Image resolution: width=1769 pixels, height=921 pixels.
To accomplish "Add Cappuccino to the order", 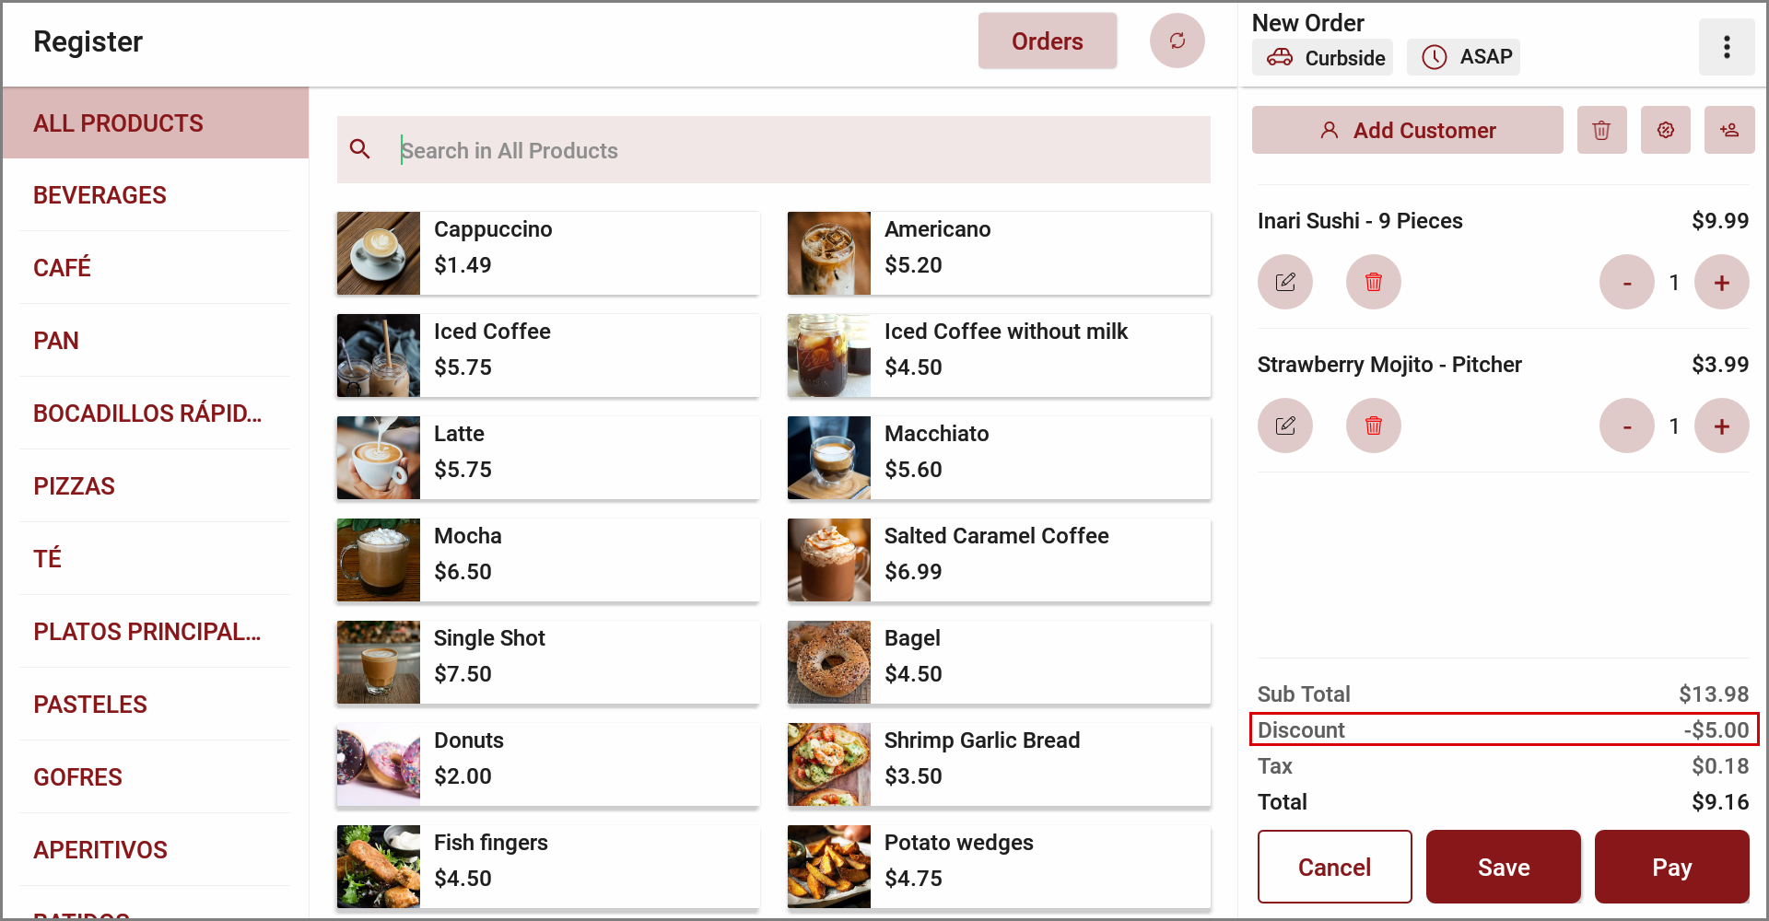I will [x=547, y=253].
